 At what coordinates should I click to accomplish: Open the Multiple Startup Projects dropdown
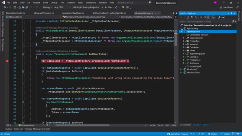[88, 8]
